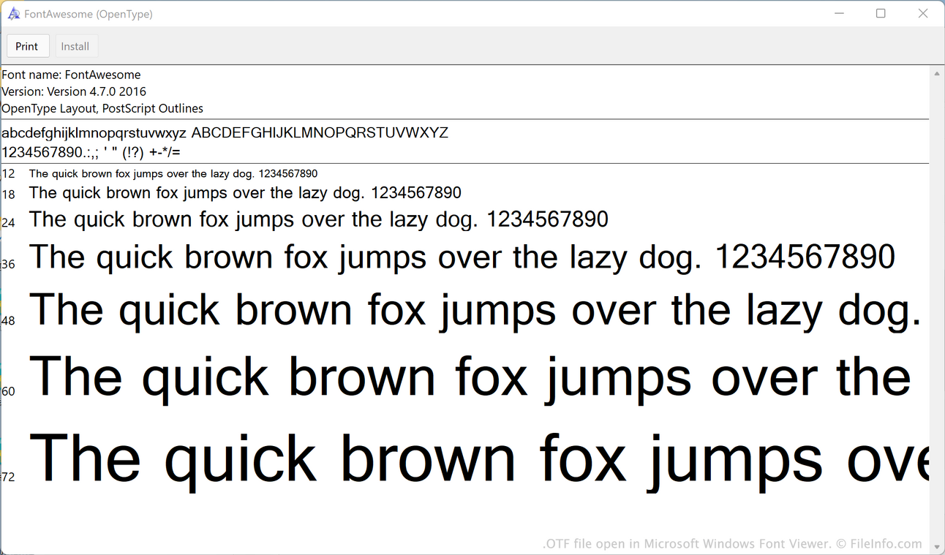This screenshot has width=945, height=555.
Task: Click the FontAwesome icon in the title bar
Action: [13, 13]
